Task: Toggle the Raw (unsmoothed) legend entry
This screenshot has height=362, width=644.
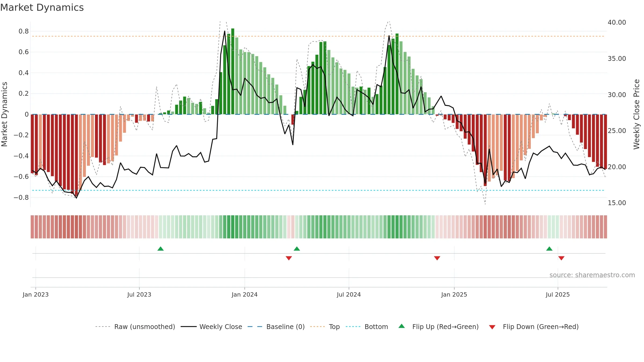Action: pyautogui.click(x=135, y=327)
